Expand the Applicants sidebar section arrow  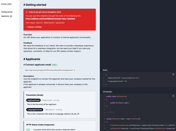point(11,16)
